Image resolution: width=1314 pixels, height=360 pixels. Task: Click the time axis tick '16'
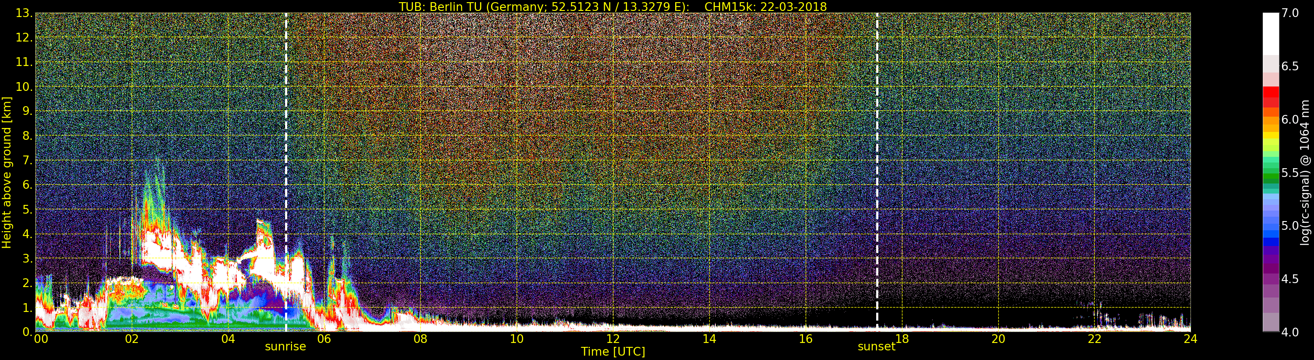point(806,339)
